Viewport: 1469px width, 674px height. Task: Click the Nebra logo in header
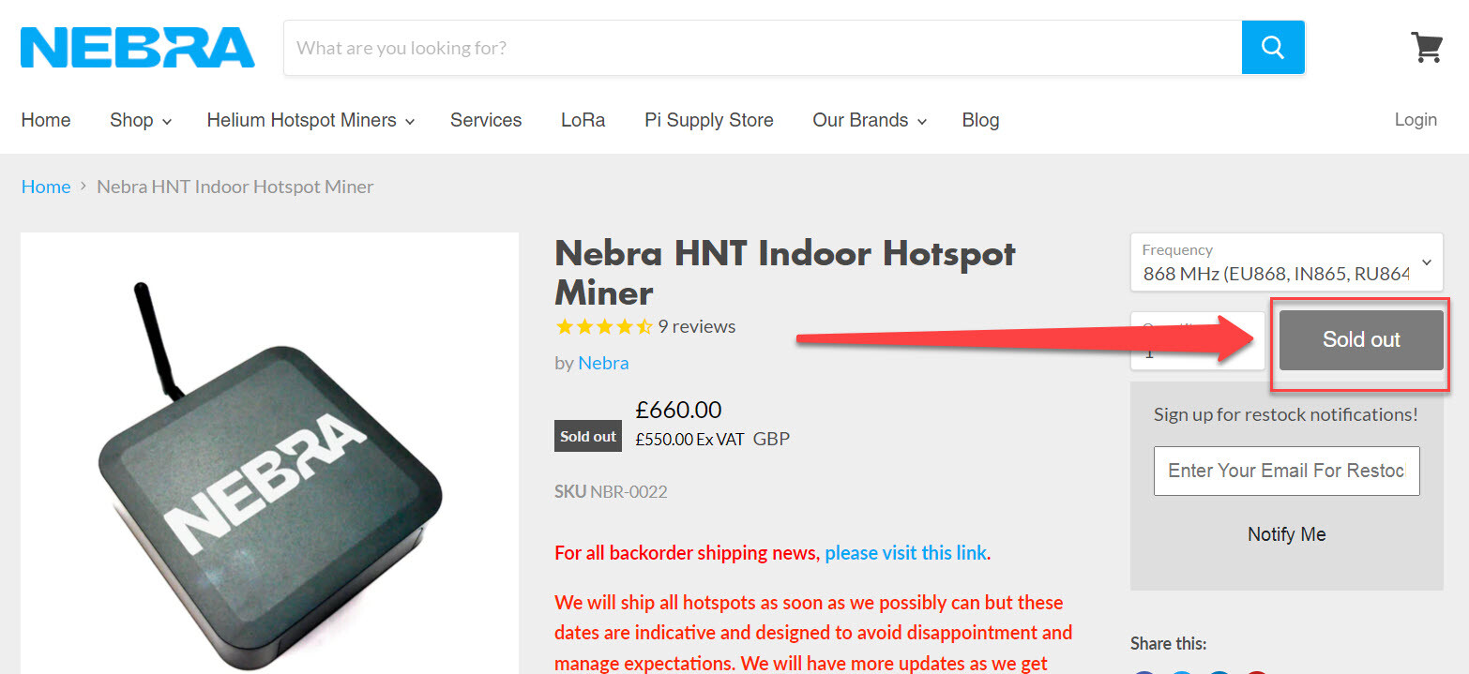(x=137, y=47)
